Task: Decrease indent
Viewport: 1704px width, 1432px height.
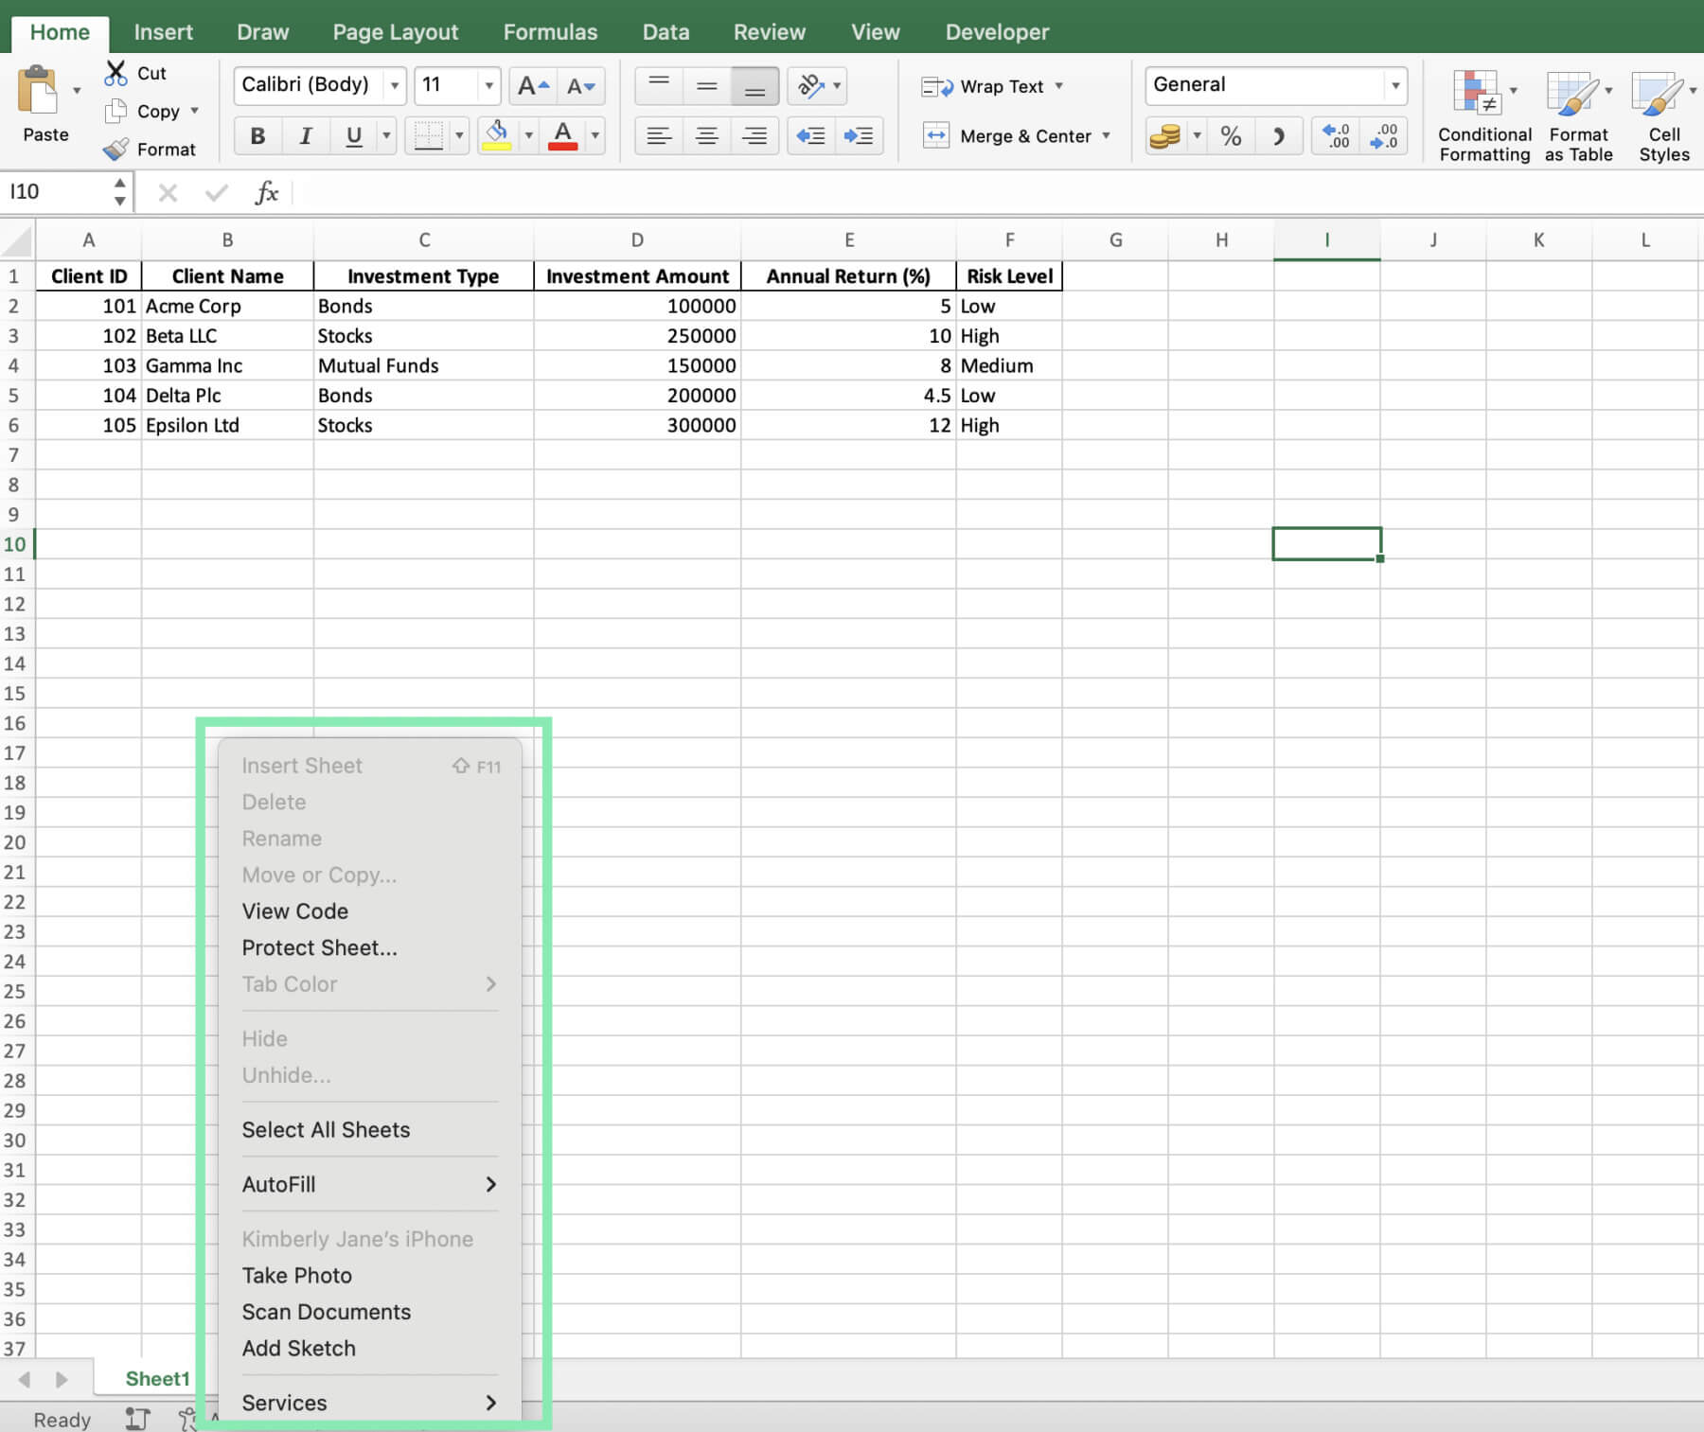Action: [811, 135]
